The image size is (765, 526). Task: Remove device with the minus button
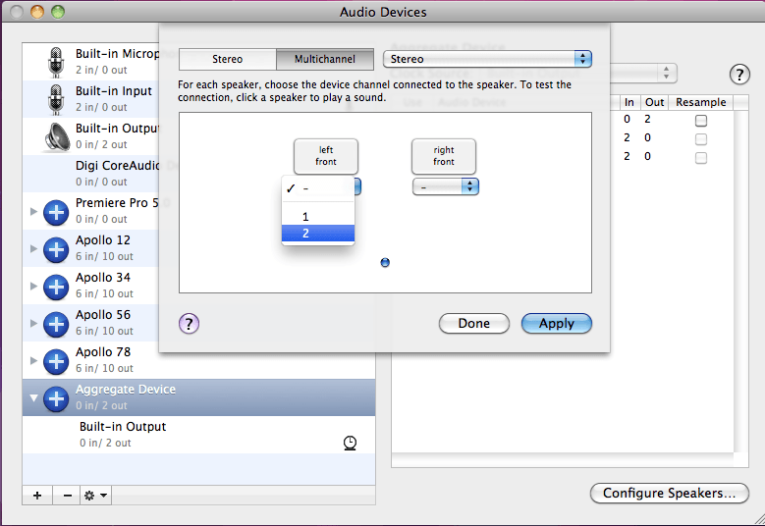coord(67,496)
